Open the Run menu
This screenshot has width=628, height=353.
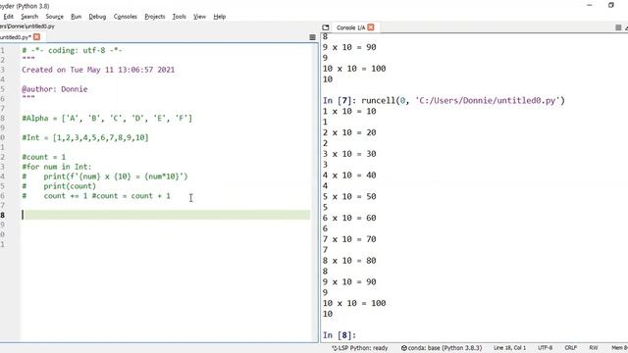pos(77,17)
